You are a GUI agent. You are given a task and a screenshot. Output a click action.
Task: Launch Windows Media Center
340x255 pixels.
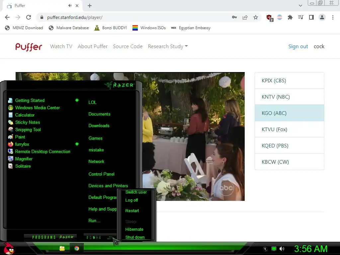click(34, 108)
